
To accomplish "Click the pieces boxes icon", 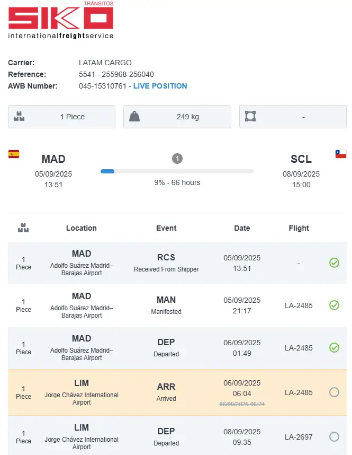I will click(x=20, y=117).
